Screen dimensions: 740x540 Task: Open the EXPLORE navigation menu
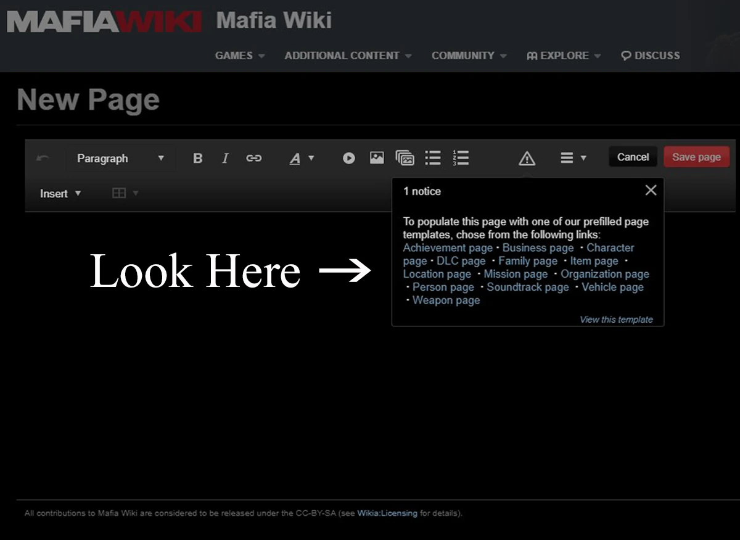point(564,56)
